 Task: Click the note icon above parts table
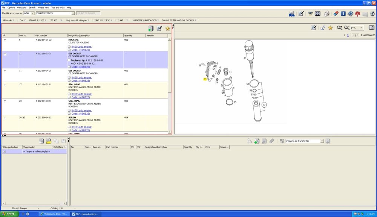tap(159, 29)
